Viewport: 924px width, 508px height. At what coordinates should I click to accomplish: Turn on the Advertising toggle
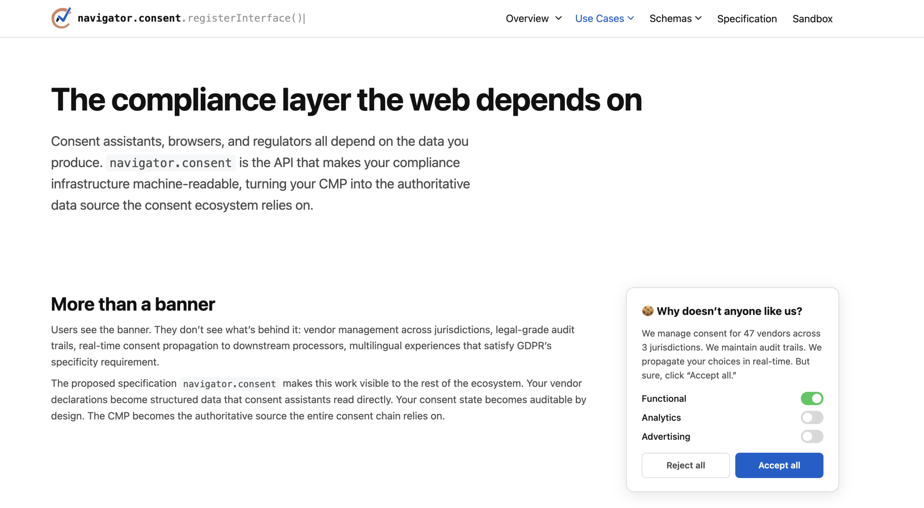point(812,437)
